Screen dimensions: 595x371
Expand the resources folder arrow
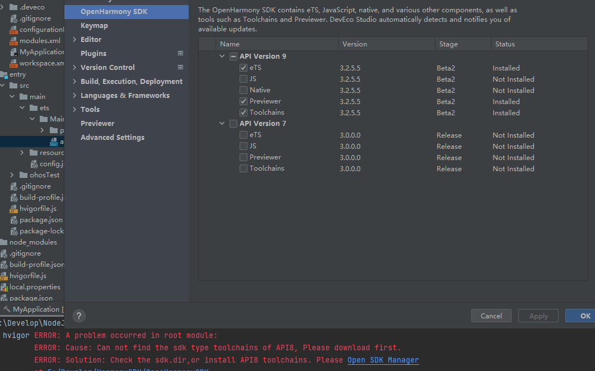point(22,153)
